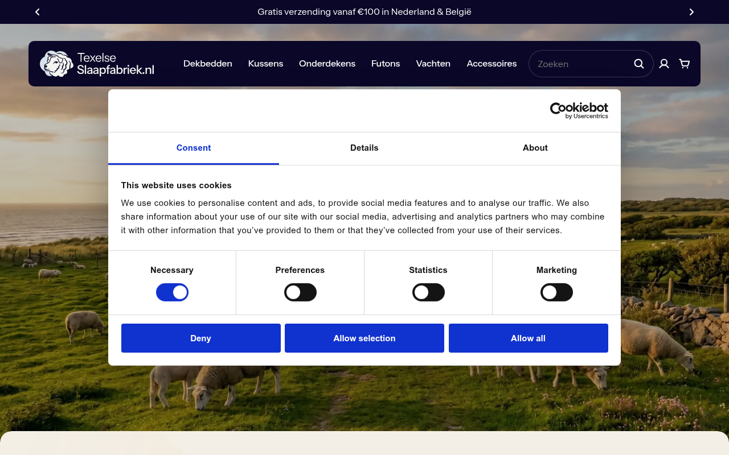Open the Kussens menu
The image size is (729, 455).
click(x=265, y=64)
